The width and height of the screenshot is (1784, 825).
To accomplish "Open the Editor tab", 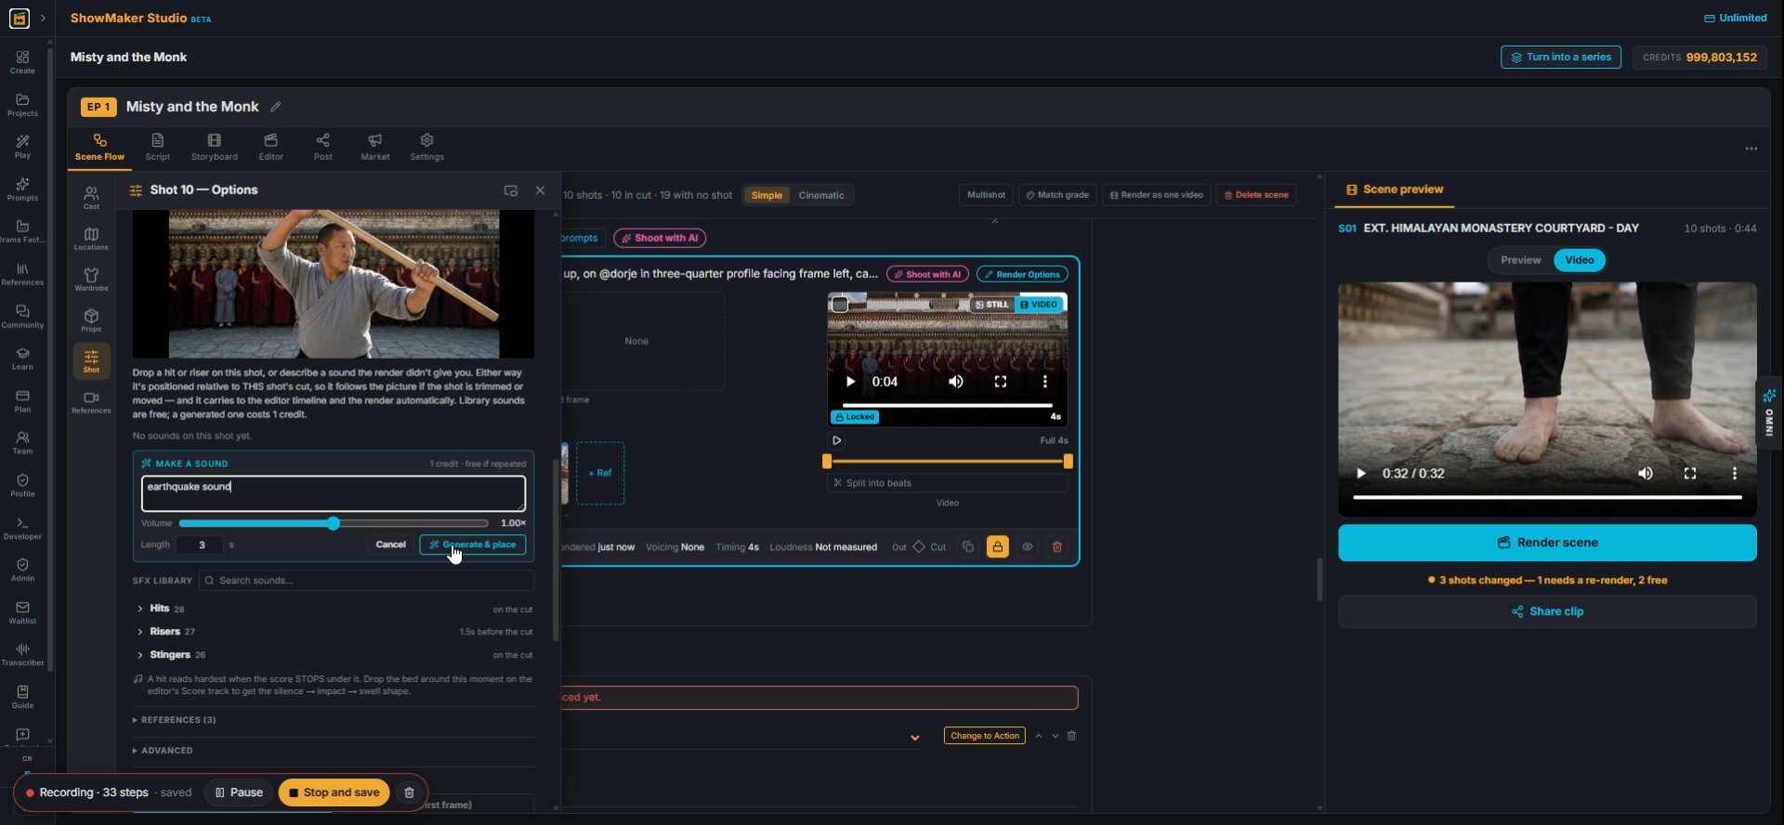I will pos(271,147).
